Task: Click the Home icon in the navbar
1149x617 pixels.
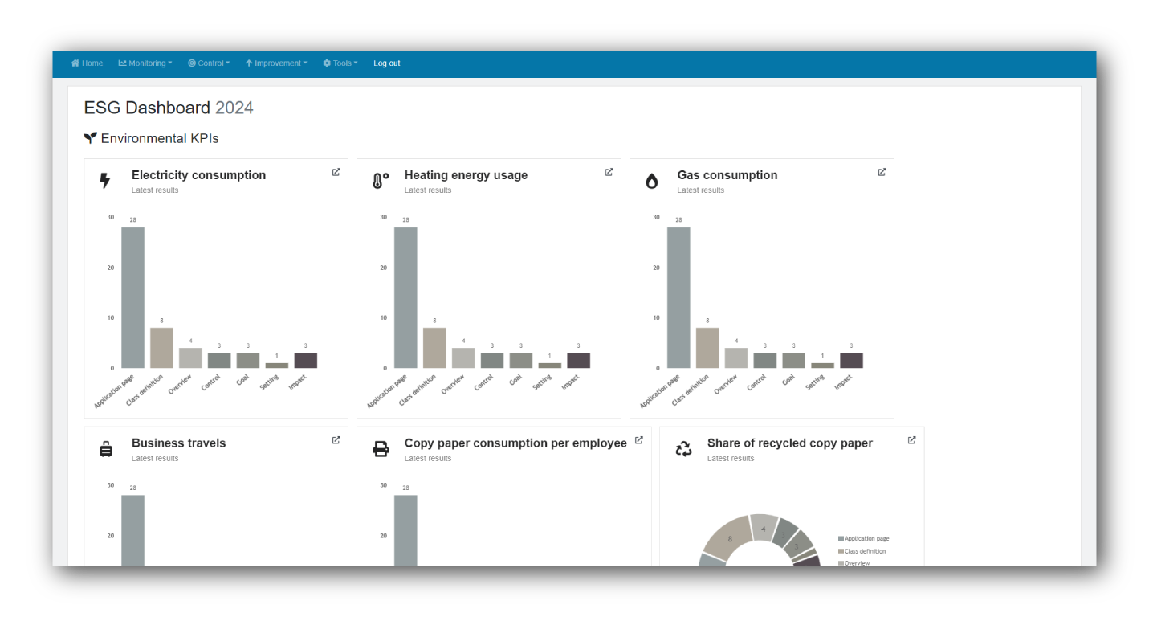Action: point(74,63)
